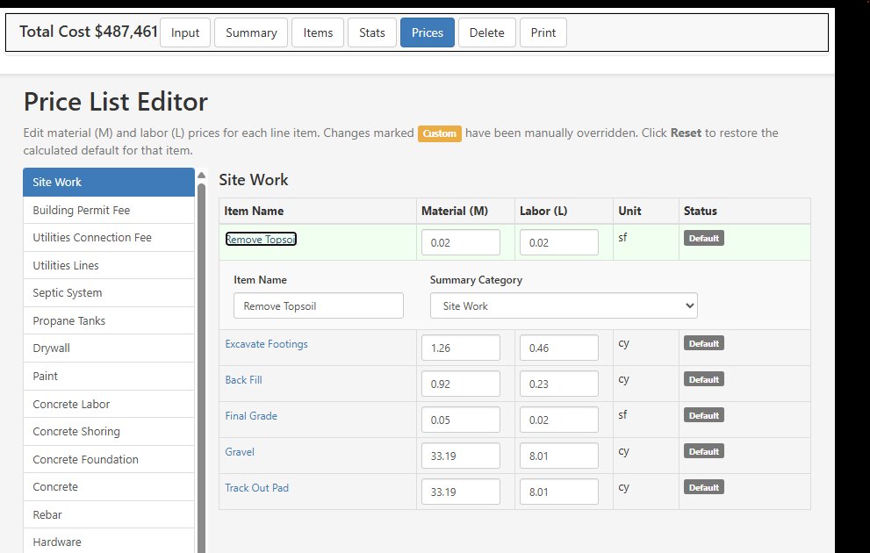Click the Print button

(543, 32)
